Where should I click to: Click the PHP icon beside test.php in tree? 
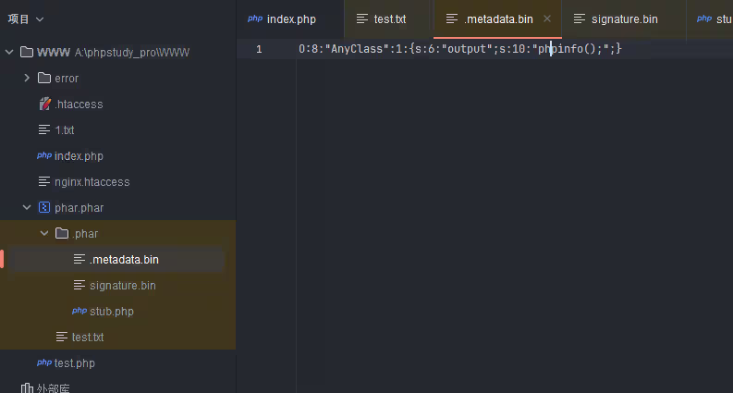(43, 362)
